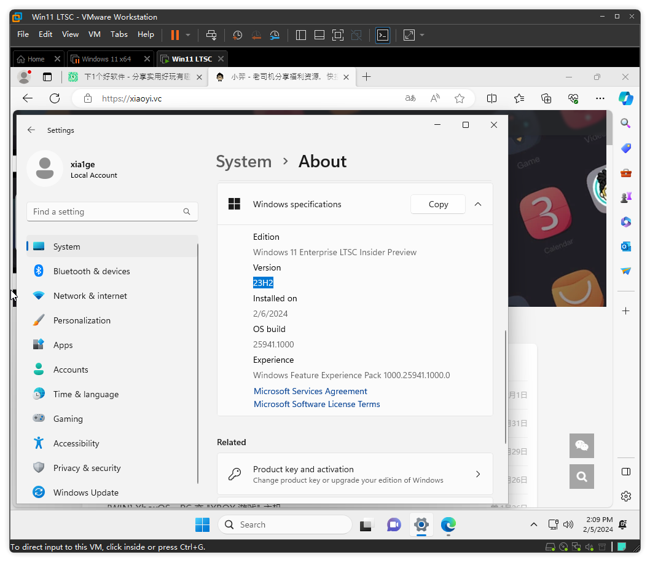Click the send Ctrl+Alt+Del toolbar icon

click(211, 35)
